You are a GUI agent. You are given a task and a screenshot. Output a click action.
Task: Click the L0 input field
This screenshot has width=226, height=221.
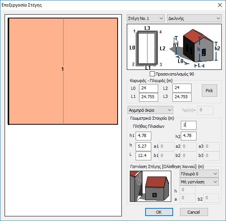coord(149,88)
